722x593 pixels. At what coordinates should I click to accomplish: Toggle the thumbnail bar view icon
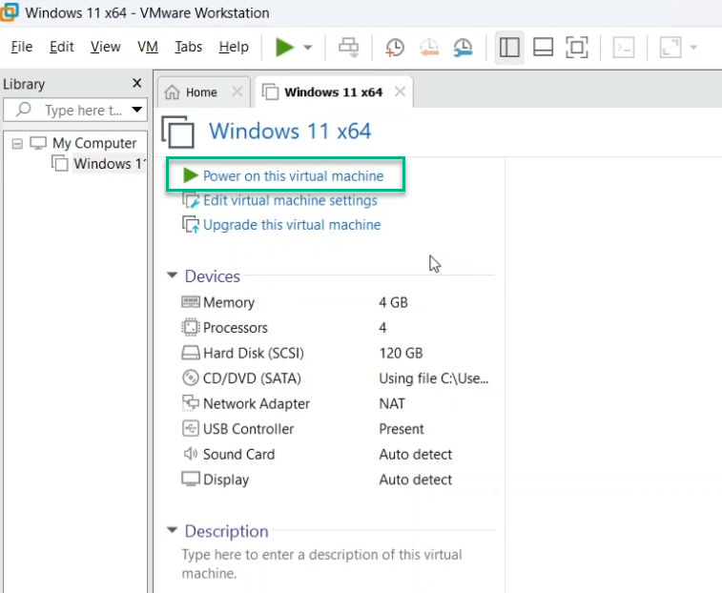click(x=543, y=48)
